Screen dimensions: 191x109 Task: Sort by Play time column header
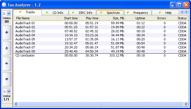pyautogui.click(x=90, y=18)
